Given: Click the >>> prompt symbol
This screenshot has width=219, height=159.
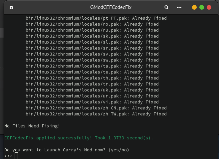Looking at the screenshot, I should pyautogui.click(x=8, y=156).
